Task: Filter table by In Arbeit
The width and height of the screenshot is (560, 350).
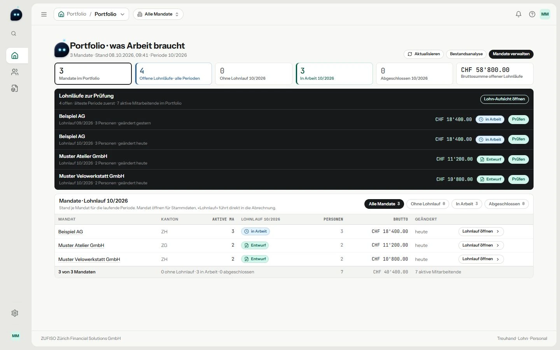Action: pyautogui.click(x=467, y=204)
